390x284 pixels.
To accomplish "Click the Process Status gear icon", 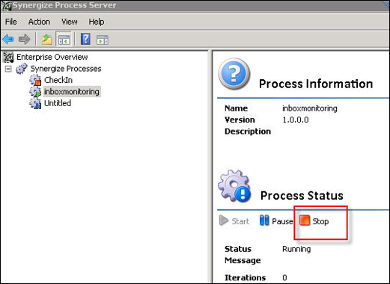I will [234, 186].
